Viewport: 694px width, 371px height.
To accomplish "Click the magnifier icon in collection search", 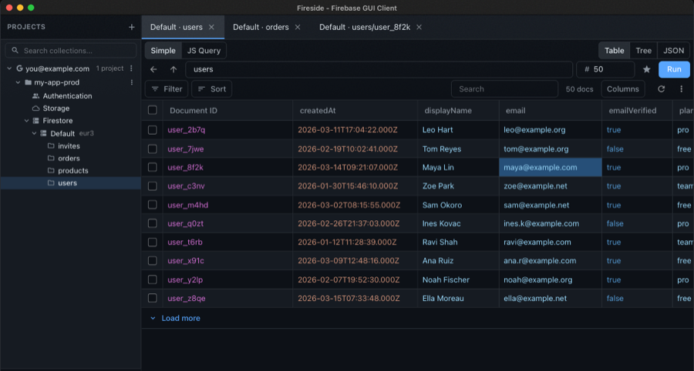I will (15, 50).
